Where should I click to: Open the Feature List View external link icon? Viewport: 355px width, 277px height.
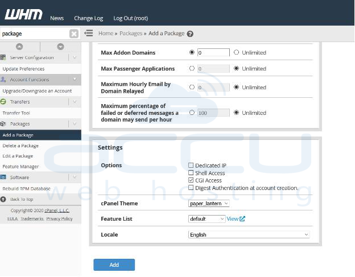(x=242, y=219)
